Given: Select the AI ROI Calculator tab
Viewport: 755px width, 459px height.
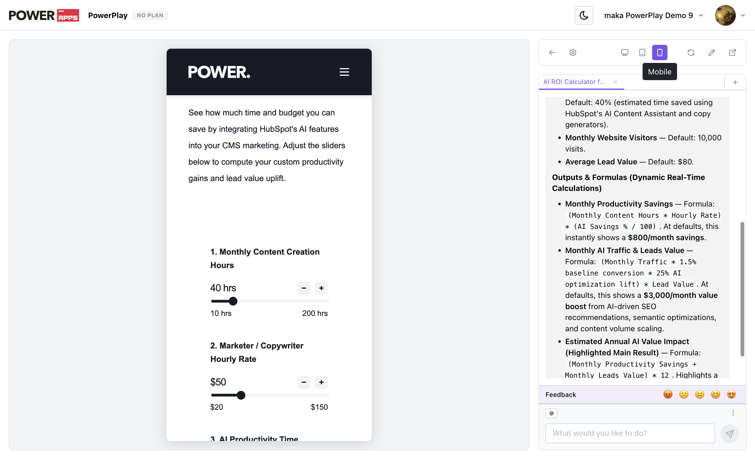Looking at the screenshot, I should point(574,82).
